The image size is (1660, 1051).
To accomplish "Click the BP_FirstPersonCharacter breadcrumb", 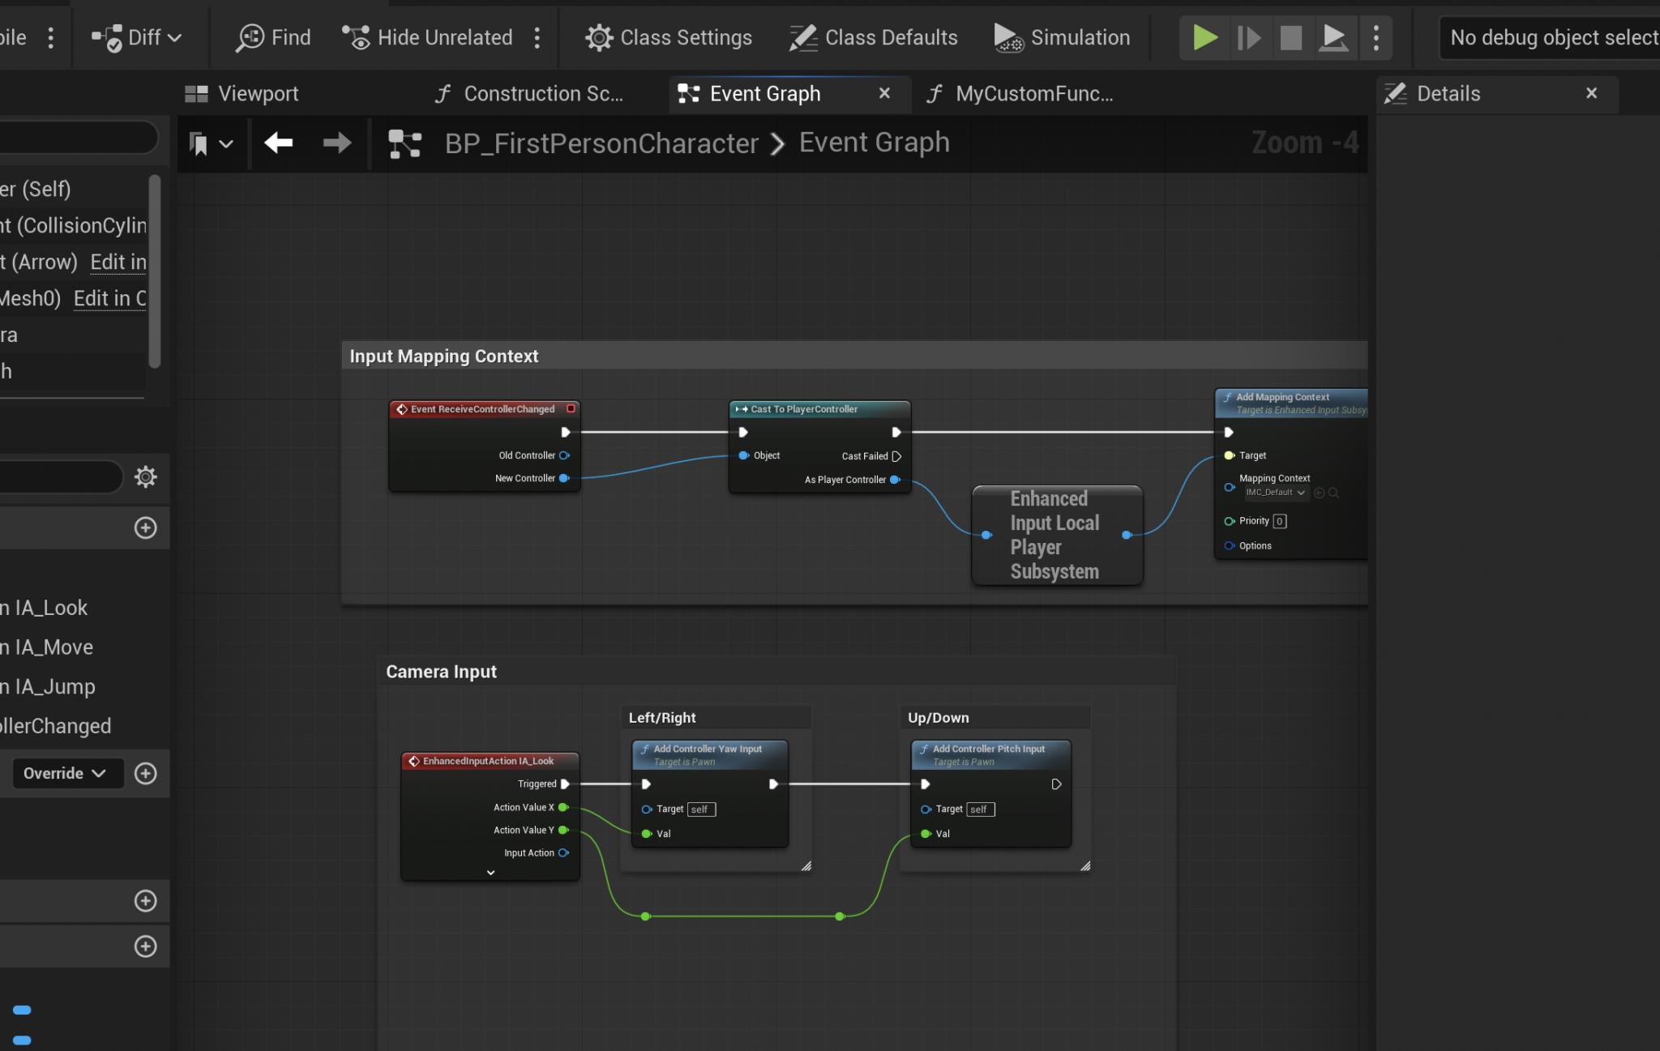I will pos(600,143).
